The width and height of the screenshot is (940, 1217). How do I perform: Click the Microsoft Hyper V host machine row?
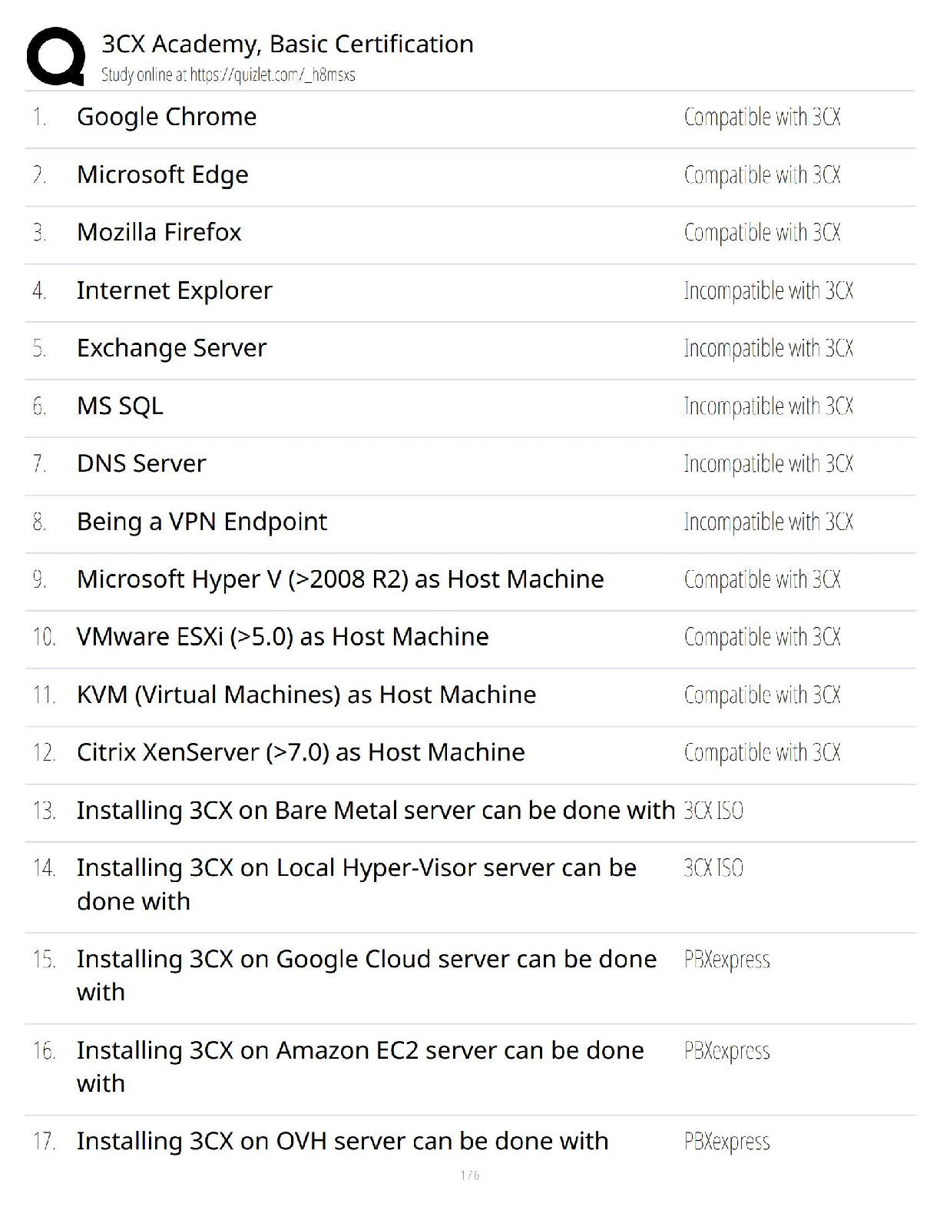pyautogui.click(x=340, y=579)
